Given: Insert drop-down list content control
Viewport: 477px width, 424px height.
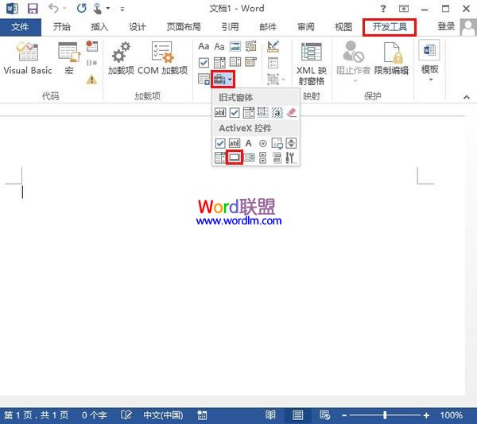Looking at the screenshot, I should pos(235,63).
